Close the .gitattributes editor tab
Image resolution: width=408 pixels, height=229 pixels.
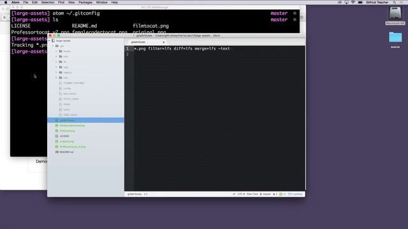164,42
